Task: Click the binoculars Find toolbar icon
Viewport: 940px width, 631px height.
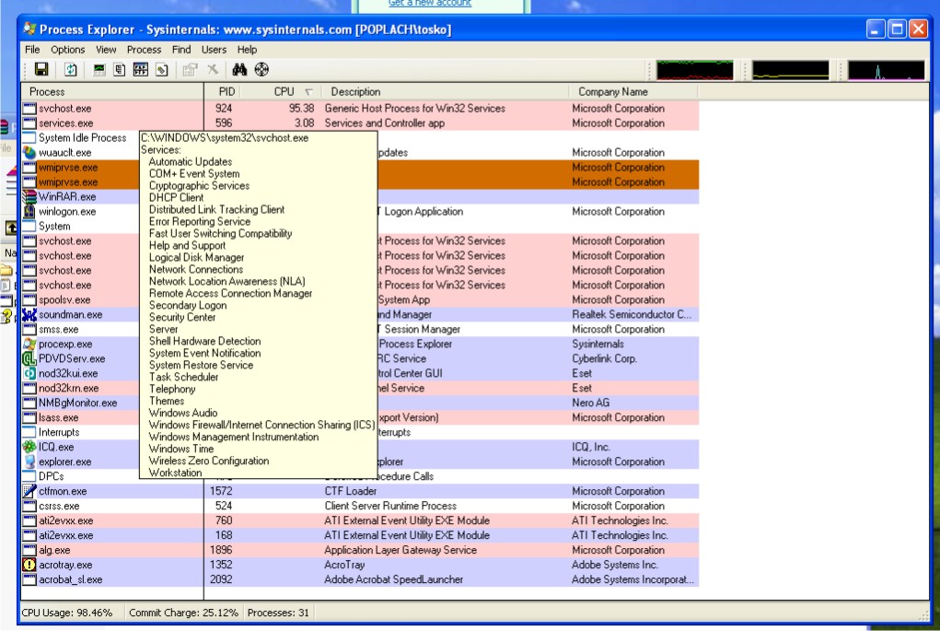Action: (x=239, y=70)
